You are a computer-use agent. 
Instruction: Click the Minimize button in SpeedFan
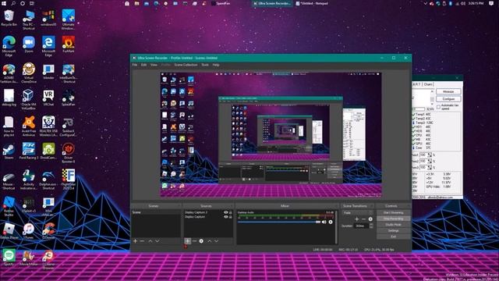point(448,92)
